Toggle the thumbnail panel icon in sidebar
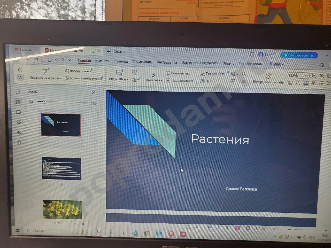331x248 pixels. [18, 102]
